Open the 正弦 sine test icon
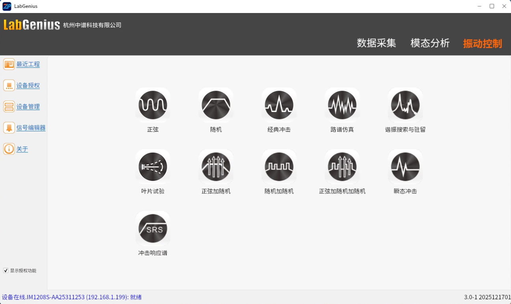Image resolution: width=511 pixels, height=304 pixels. 153,105
